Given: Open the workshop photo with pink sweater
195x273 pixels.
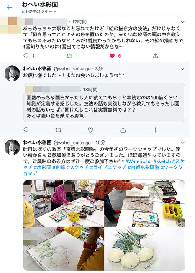Looking at the screenshot, I should click(x=64, y=203).
